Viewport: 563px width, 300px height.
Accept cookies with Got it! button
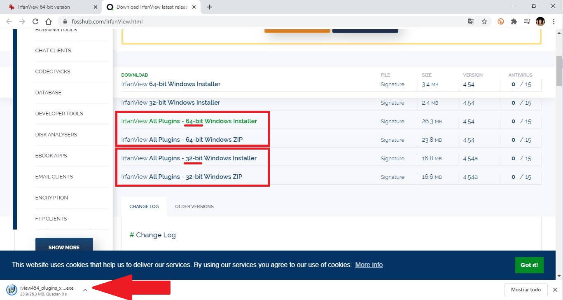click(x=529, y=265)
